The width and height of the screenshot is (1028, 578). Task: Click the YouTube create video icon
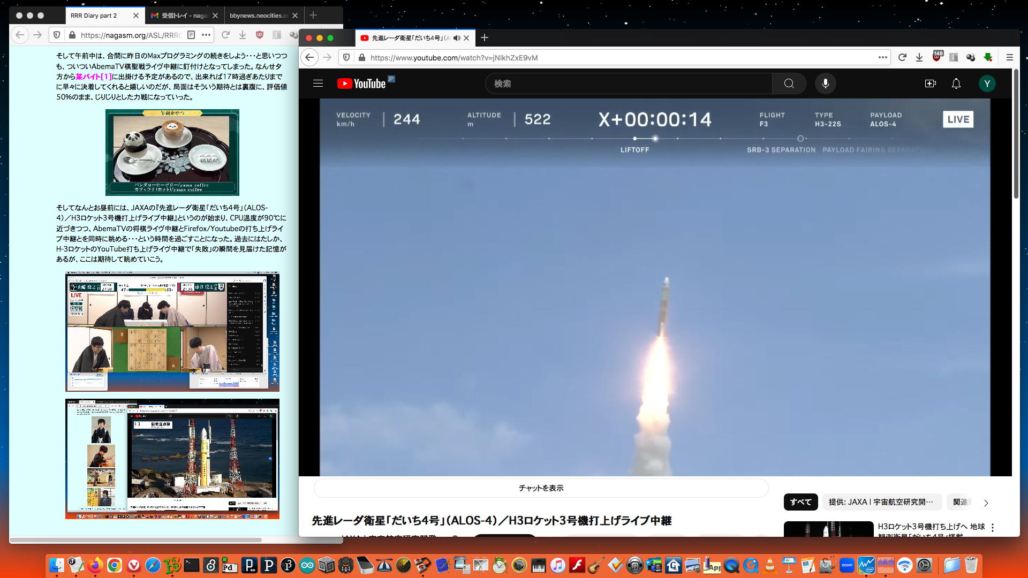[x=930, y=83]
